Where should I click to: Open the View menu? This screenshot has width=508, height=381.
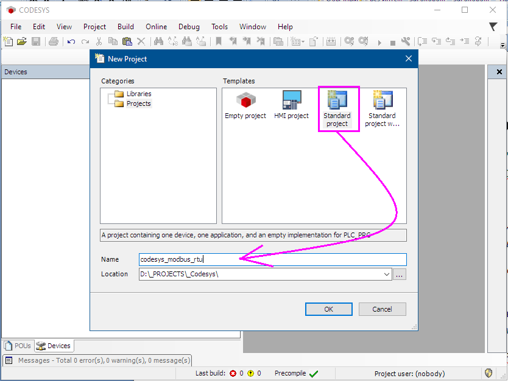click(x=64, y=27)
